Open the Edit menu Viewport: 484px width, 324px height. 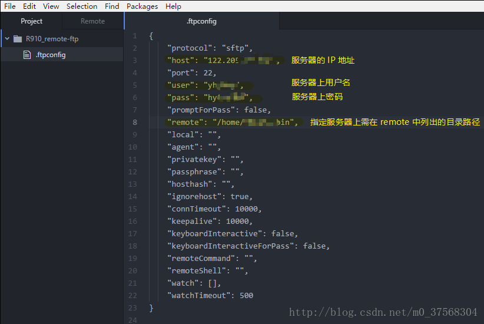29,6
